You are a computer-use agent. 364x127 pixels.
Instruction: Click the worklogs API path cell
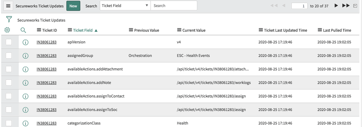pyautogui.click(x=214, y=83)
